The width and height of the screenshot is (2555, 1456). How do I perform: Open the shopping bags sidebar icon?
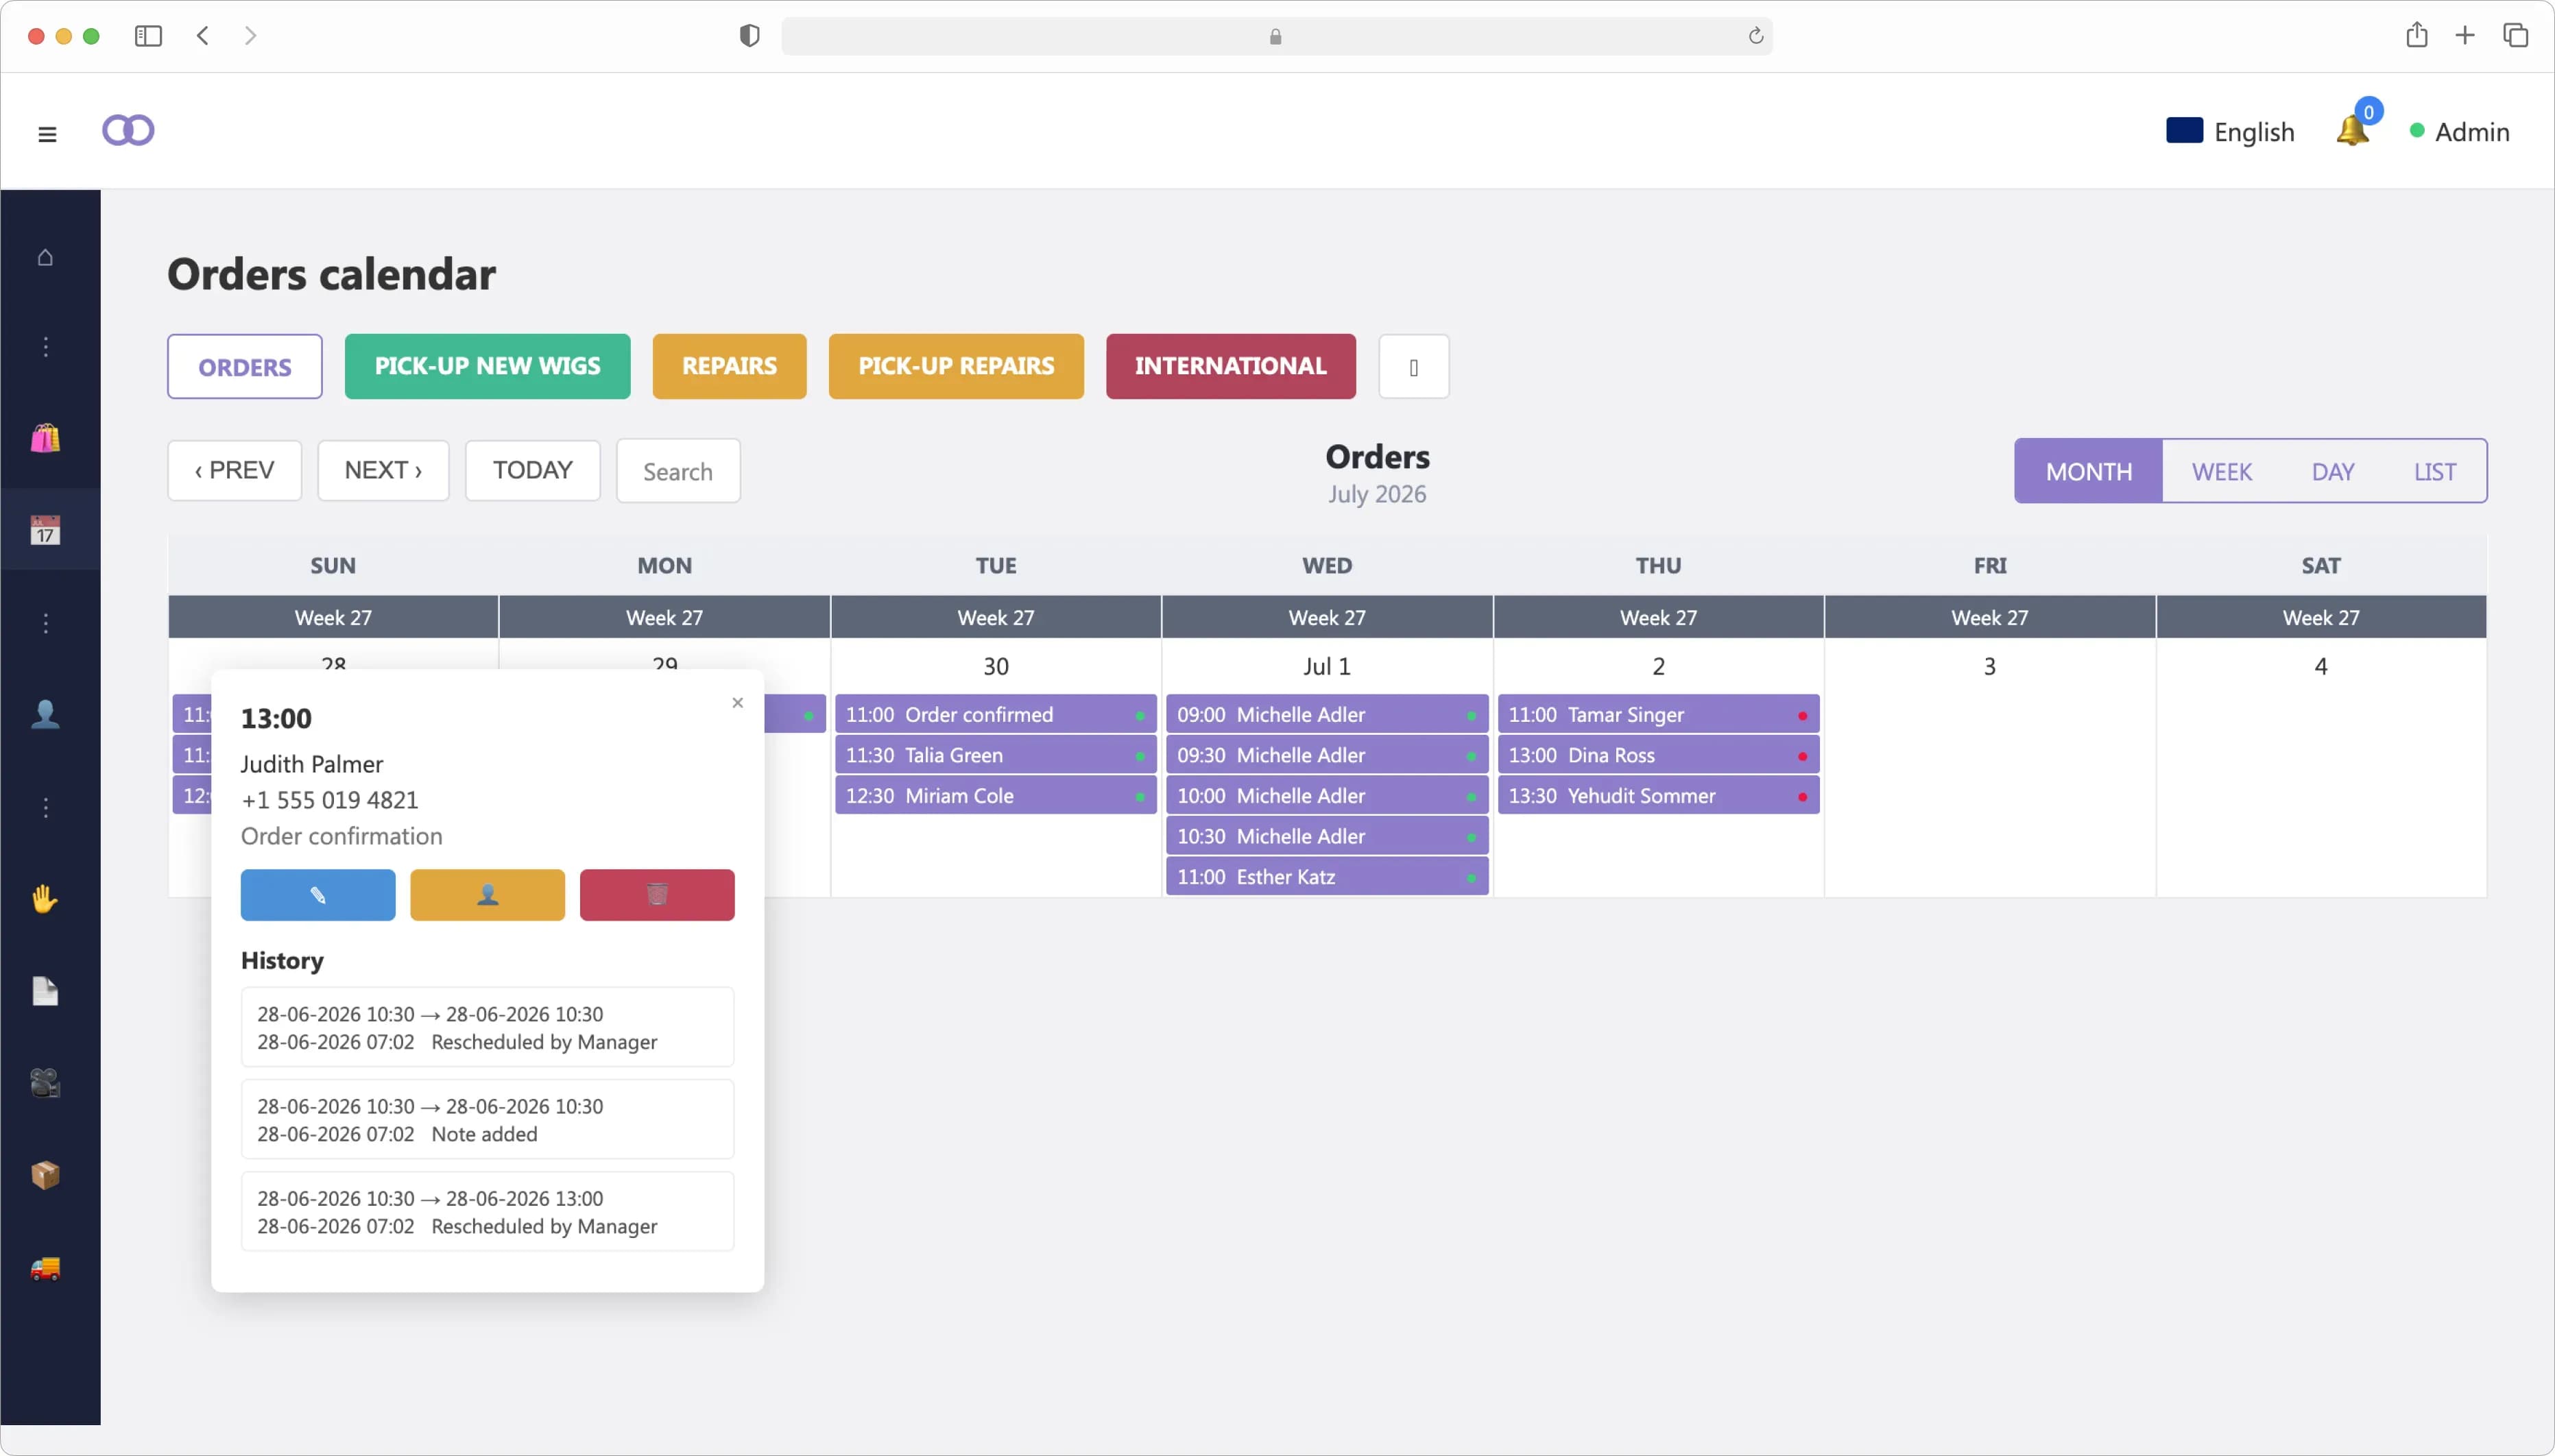(45, 437)
